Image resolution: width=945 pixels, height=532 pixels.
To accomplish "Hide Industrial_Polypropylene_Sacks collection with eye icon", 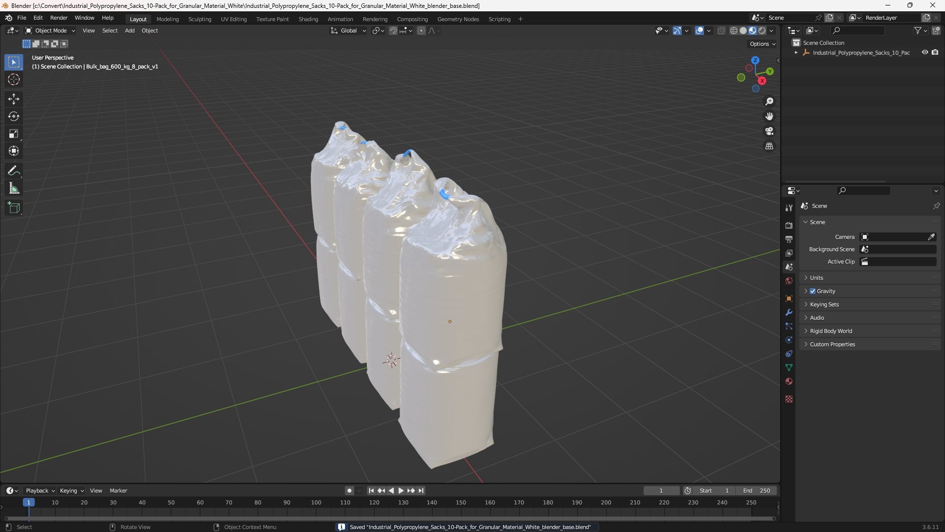I will pyautogui.click(x=925, y=52).
